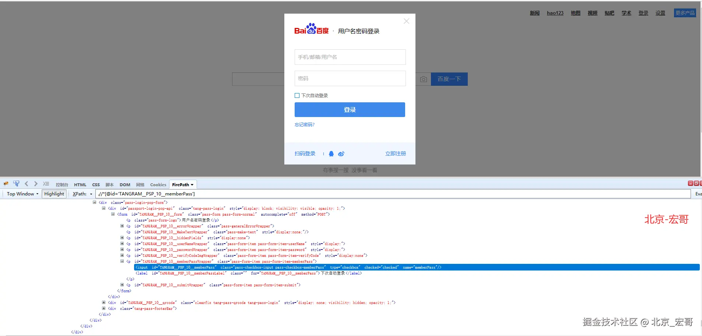Click the 下次自动登录 checkbox label text

[315, 96]
